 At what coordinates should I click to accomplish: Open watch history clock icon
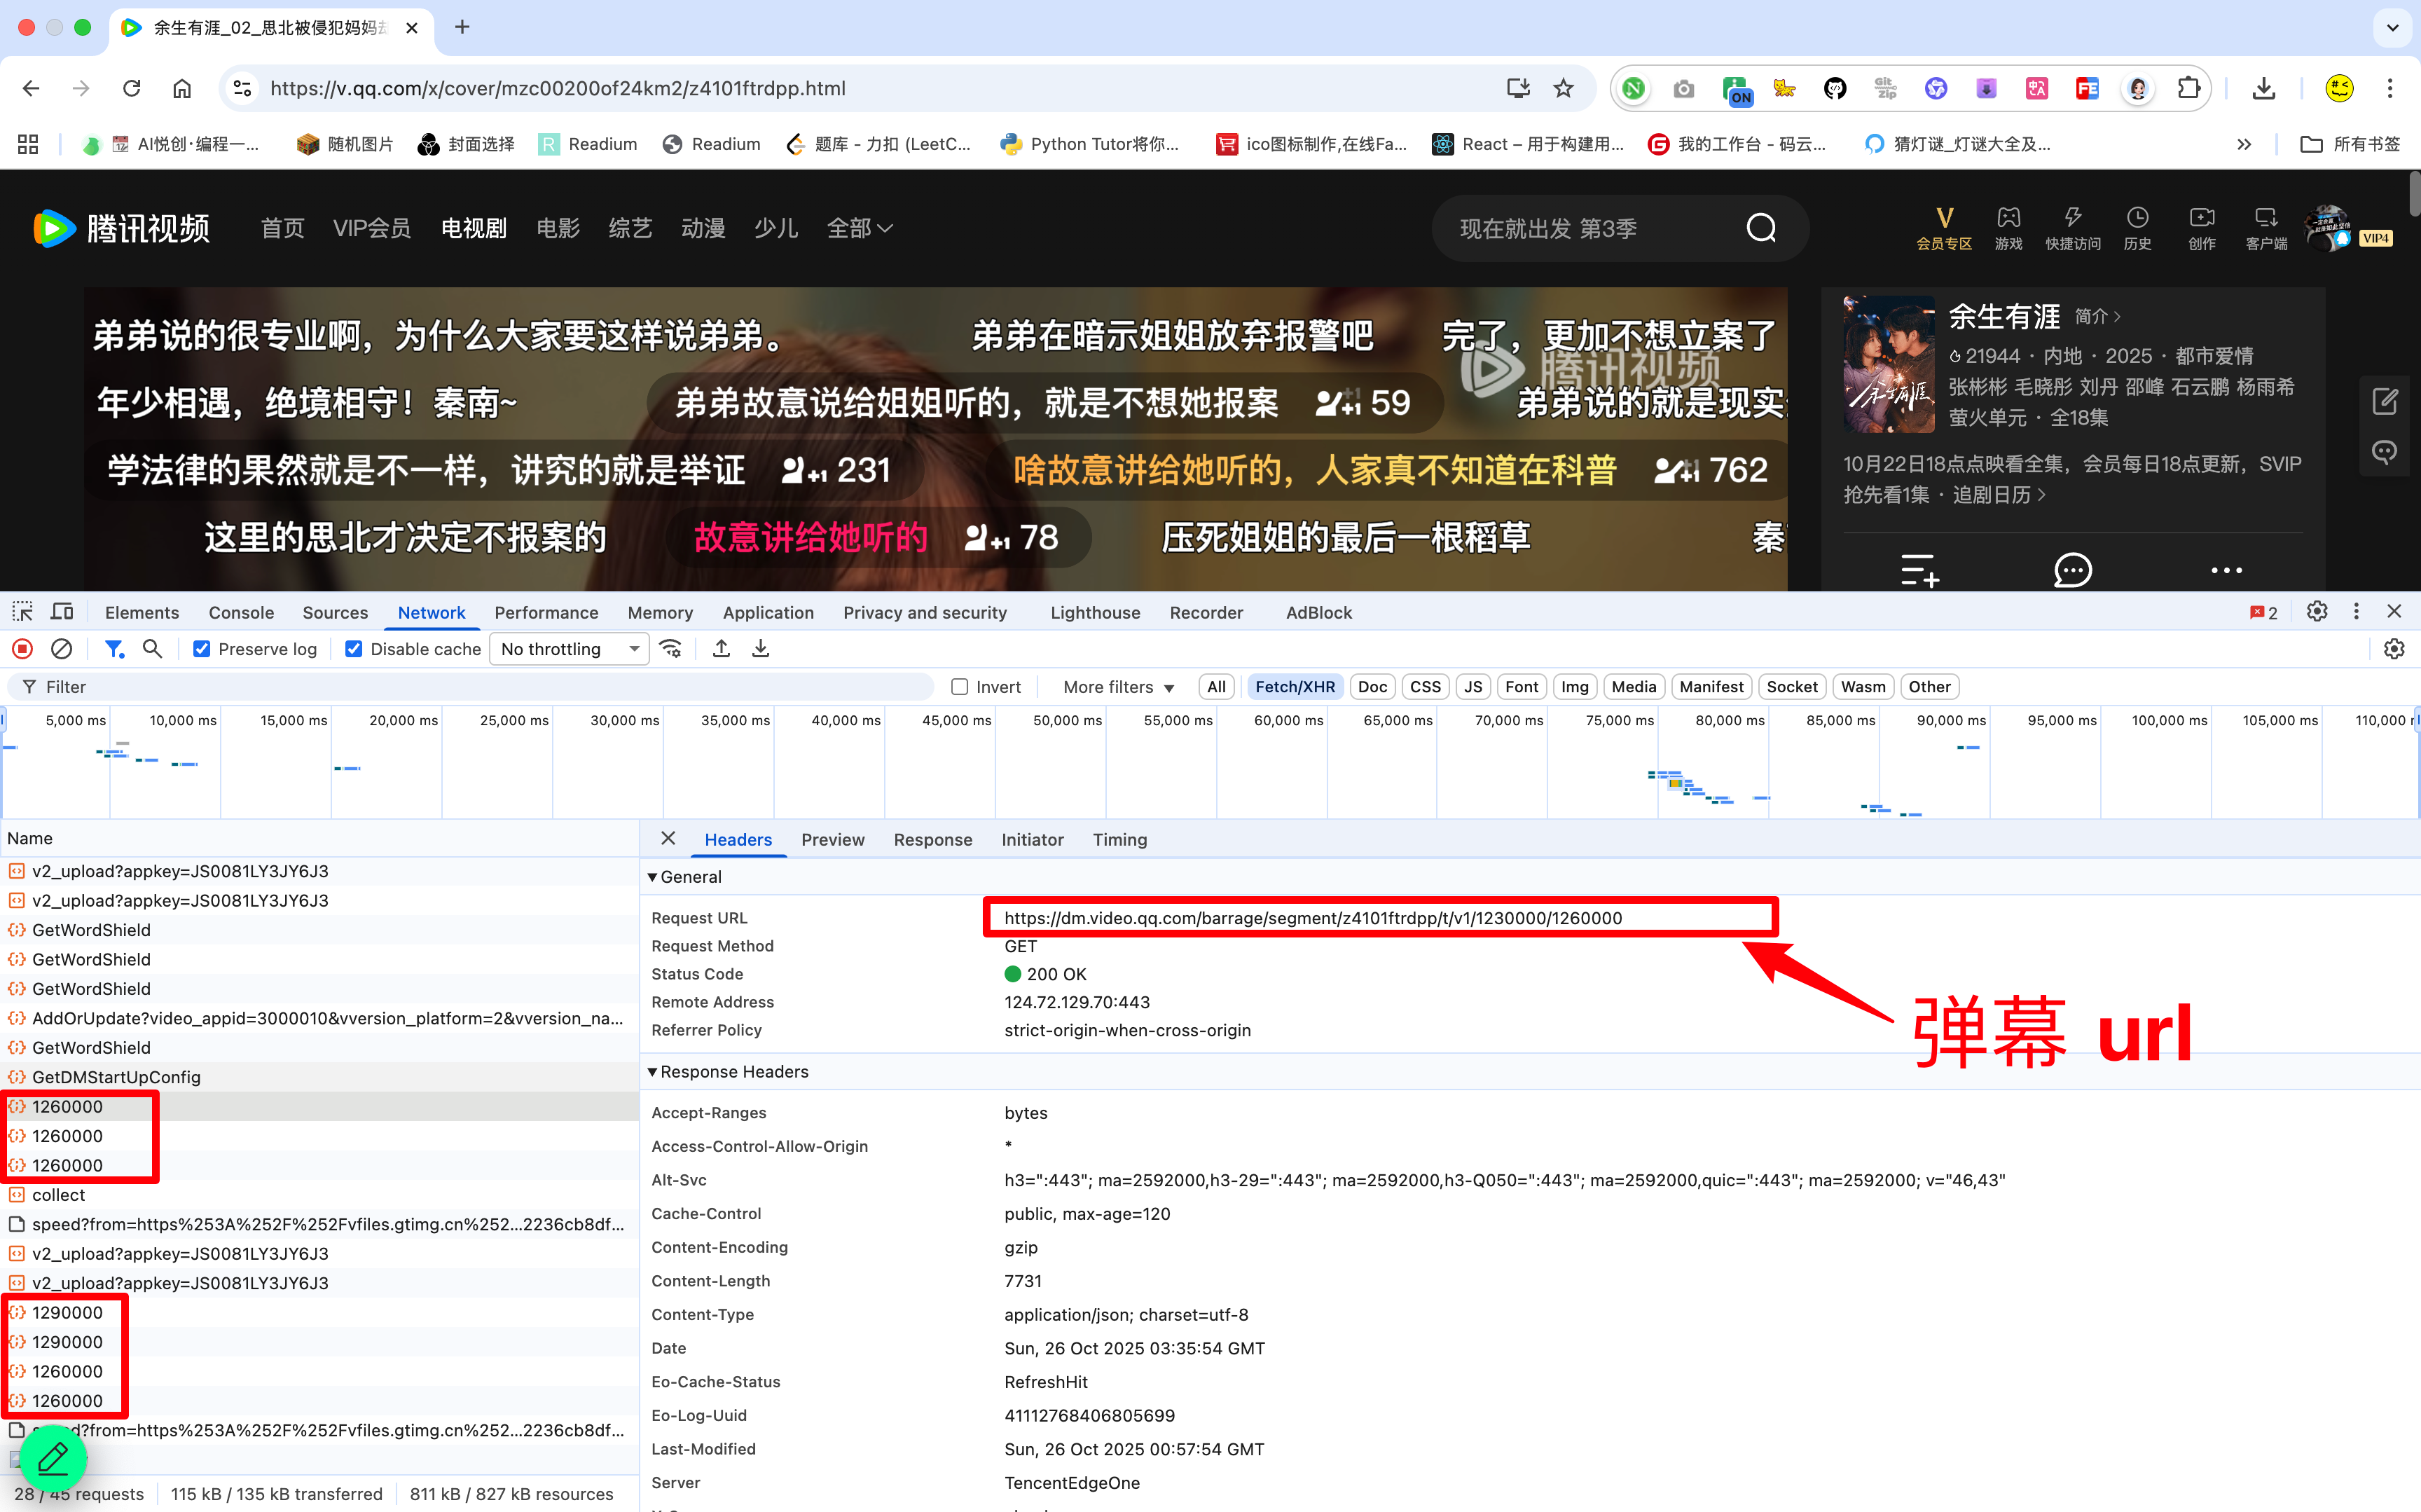pyautogui.click(x=2137, y=228)
